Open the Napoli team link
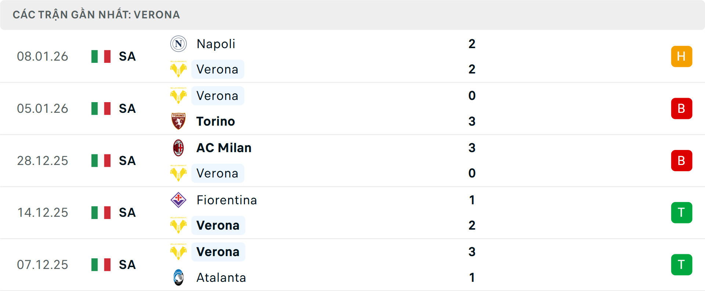Image resolution: width=705 pixels, height=291 pixels. coord(216,44)
